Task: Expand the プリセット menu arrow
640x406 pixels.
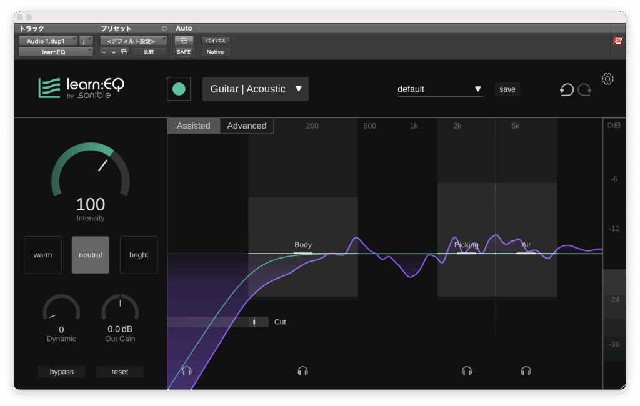Action: click(164, 29)
